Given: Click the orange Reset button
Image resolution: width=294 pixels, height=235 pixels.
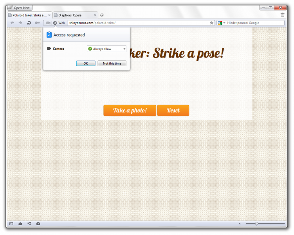Looking at the screenshot, I should click(x=173, y=110).
